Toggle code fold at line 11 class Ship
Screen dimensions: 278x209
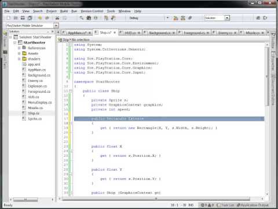[71, 91]
